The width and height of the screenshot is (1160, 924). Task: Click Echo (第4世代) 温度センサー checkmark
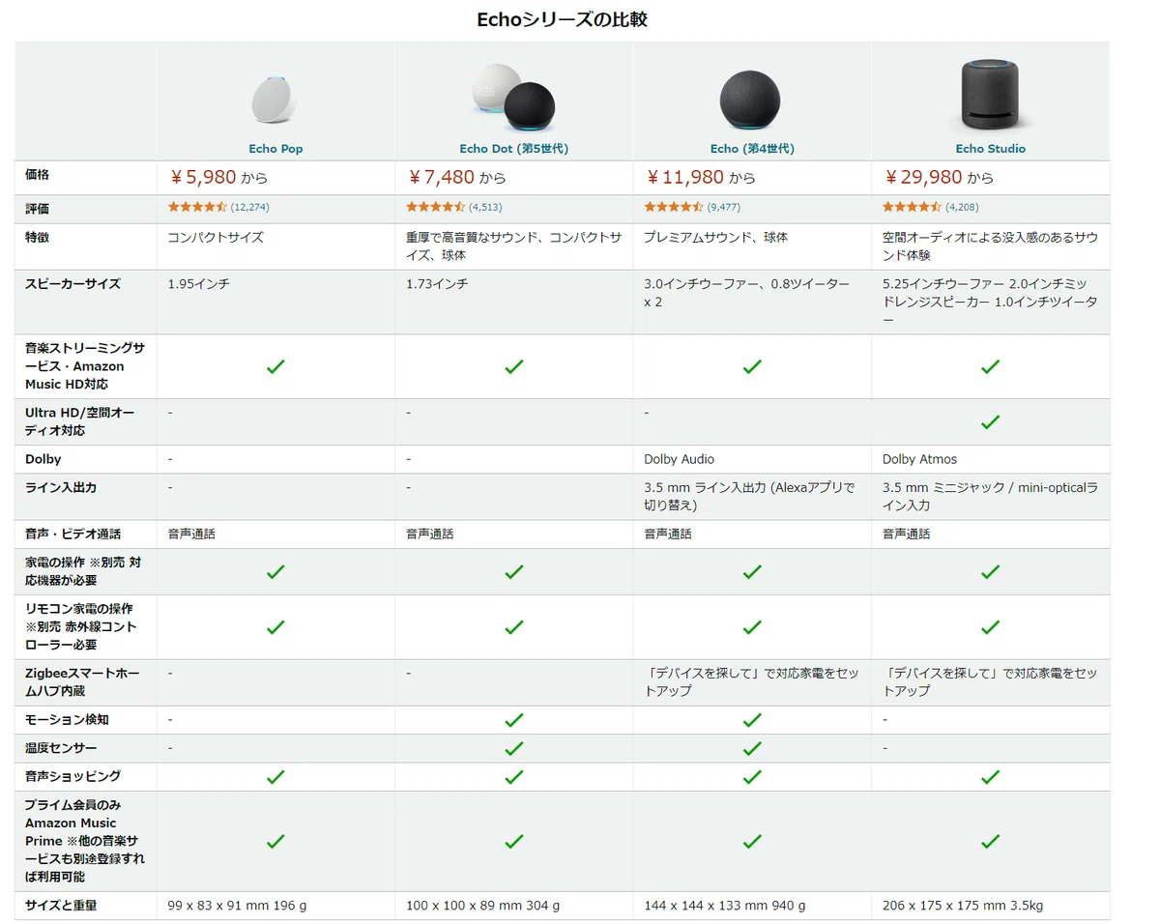pyautogui.click(x=752, y=748)
